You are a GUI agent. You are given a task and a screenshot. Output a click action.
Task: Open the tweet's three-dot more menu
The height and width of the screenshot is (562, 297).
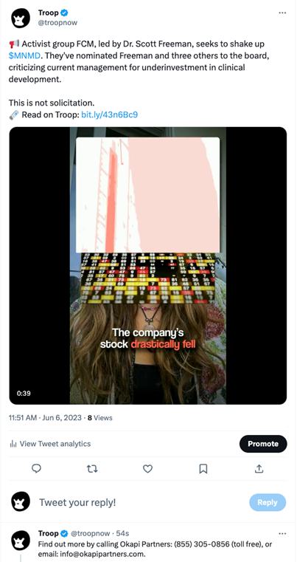click(x=282, y=13)
